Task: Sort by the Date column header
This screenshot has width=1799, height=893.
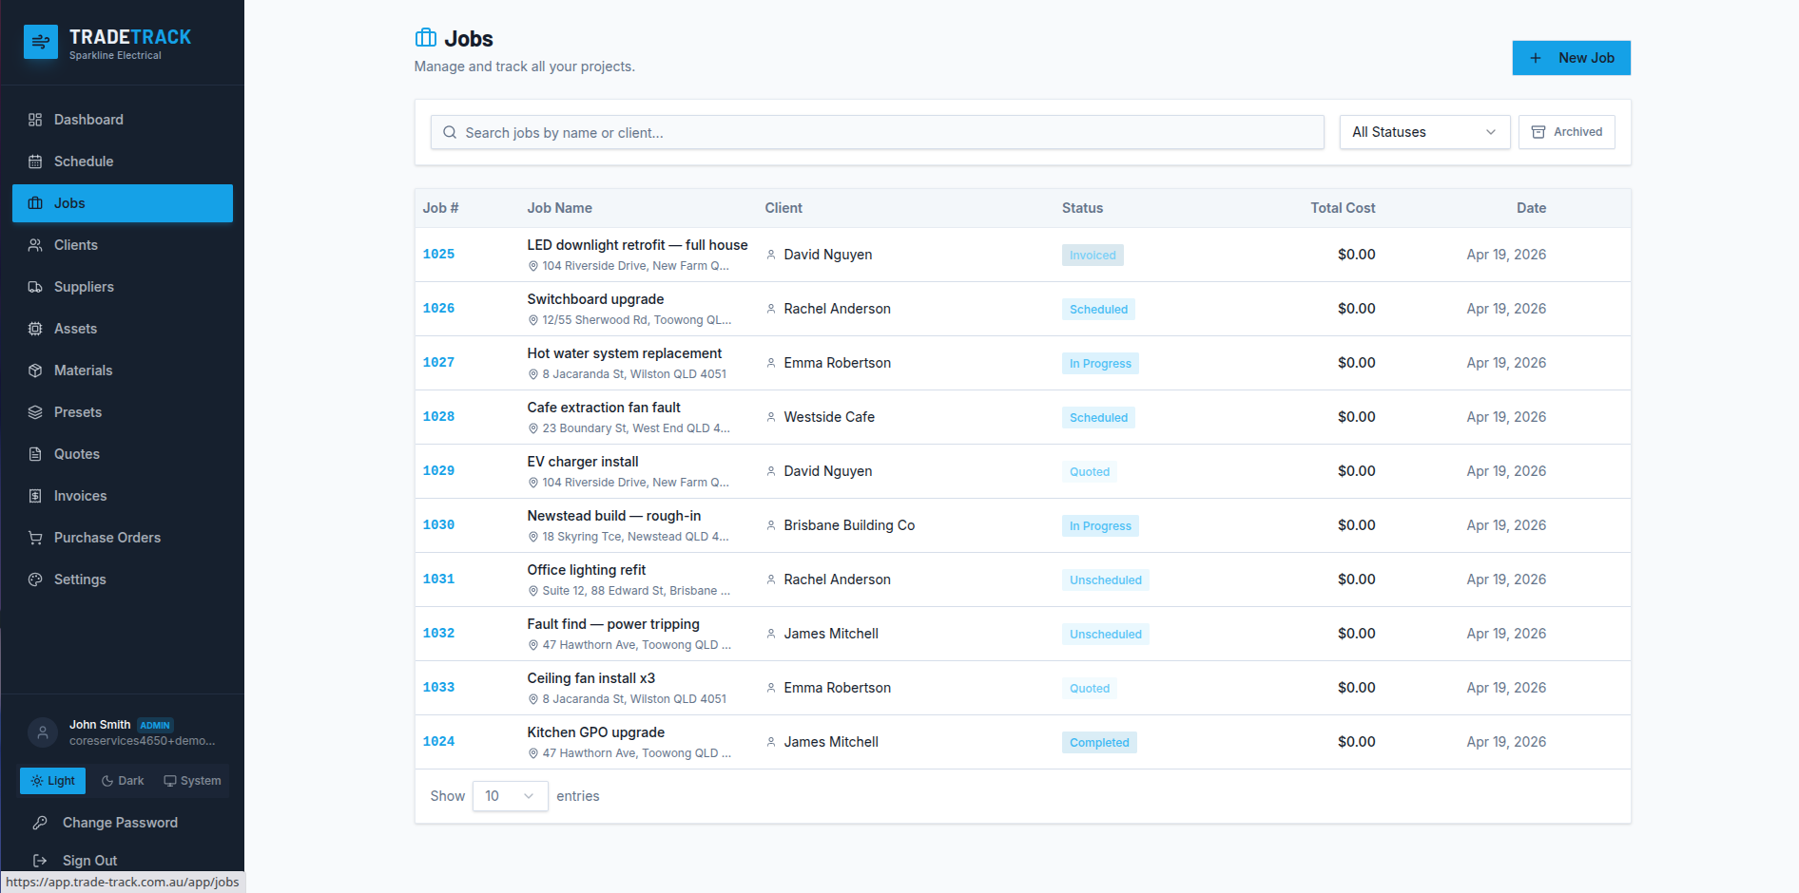Action: [x=1531, y=208]
